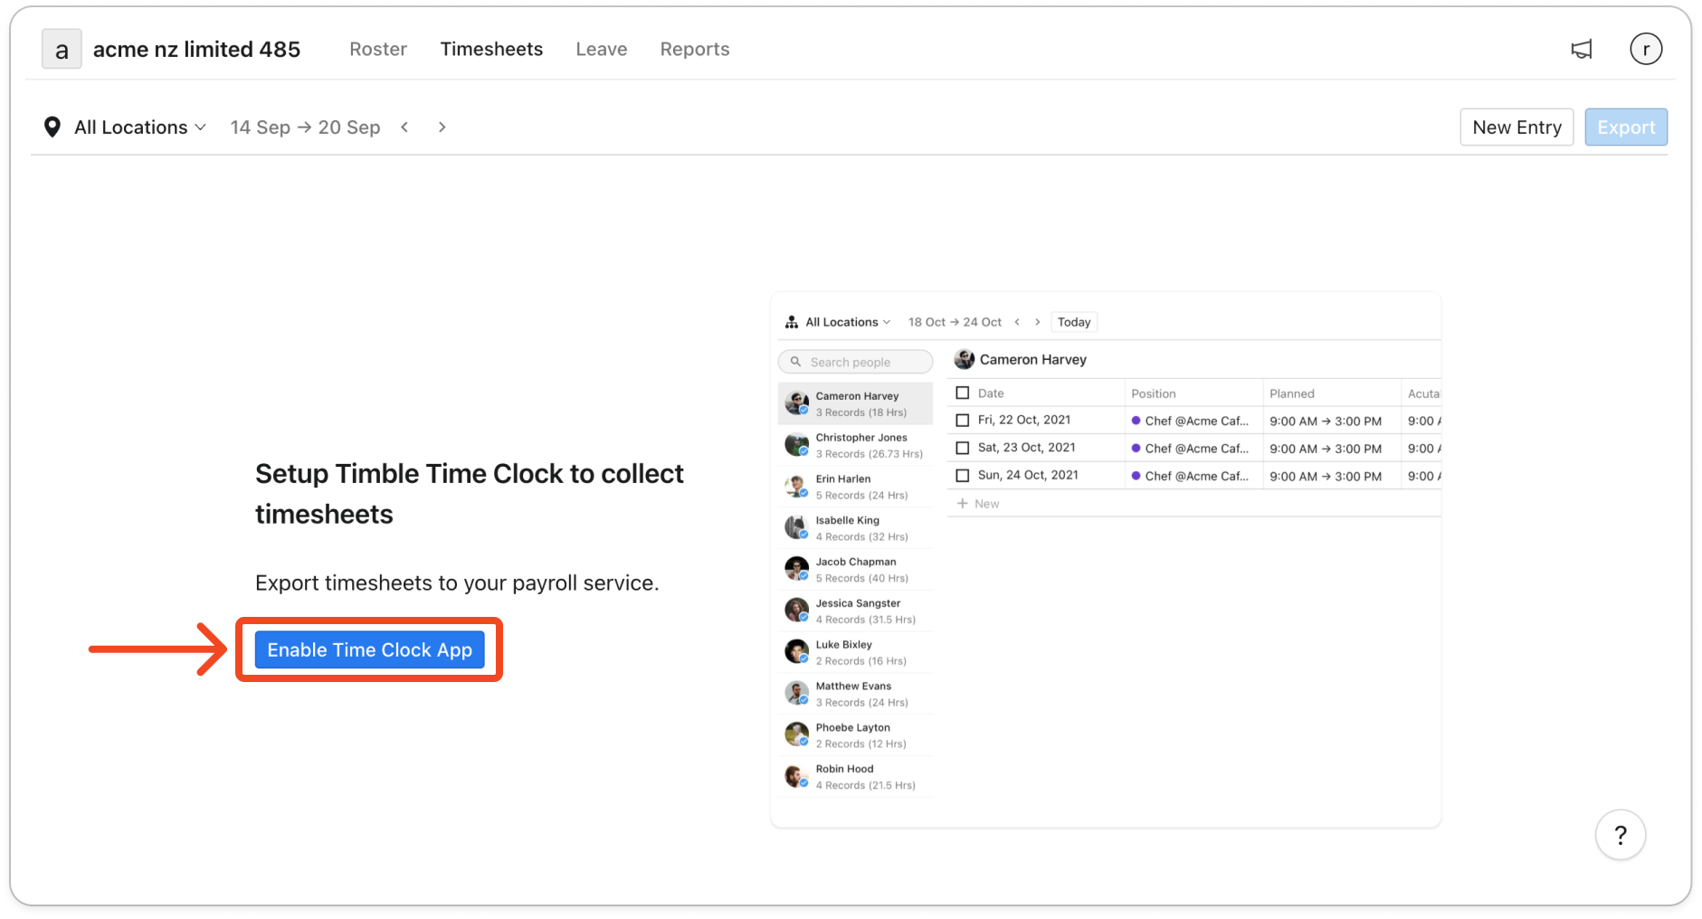Screen dimensions: 1702x919
Task: Open the Timesheets tab
Action: [x=491, y=49]
